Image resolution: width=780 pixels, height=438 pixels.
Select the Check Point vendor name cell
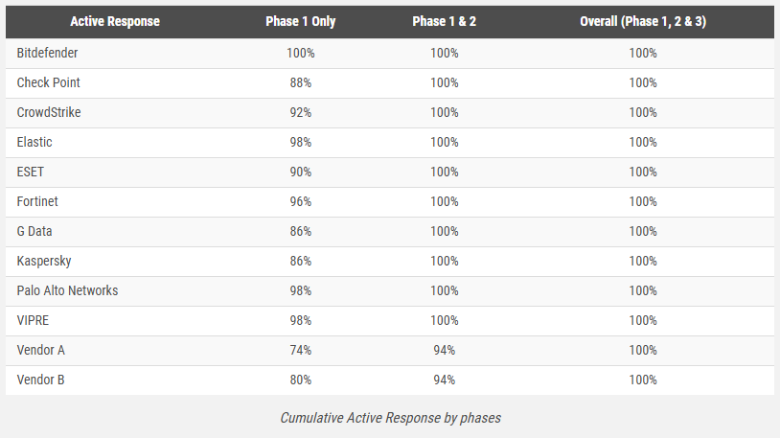[x=48, y=82]
